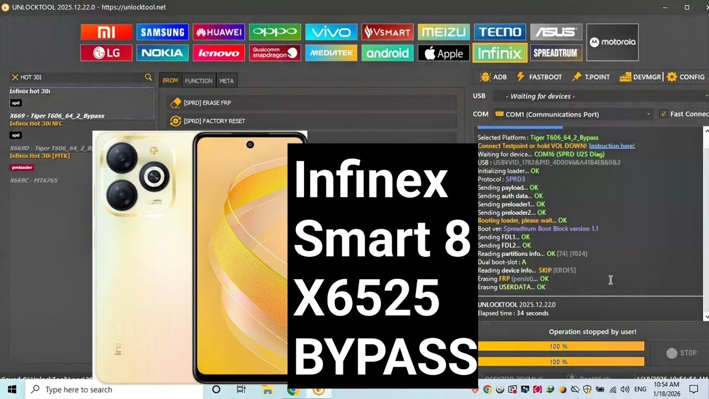Select the Huawei brand logo

tap(219, 32)
